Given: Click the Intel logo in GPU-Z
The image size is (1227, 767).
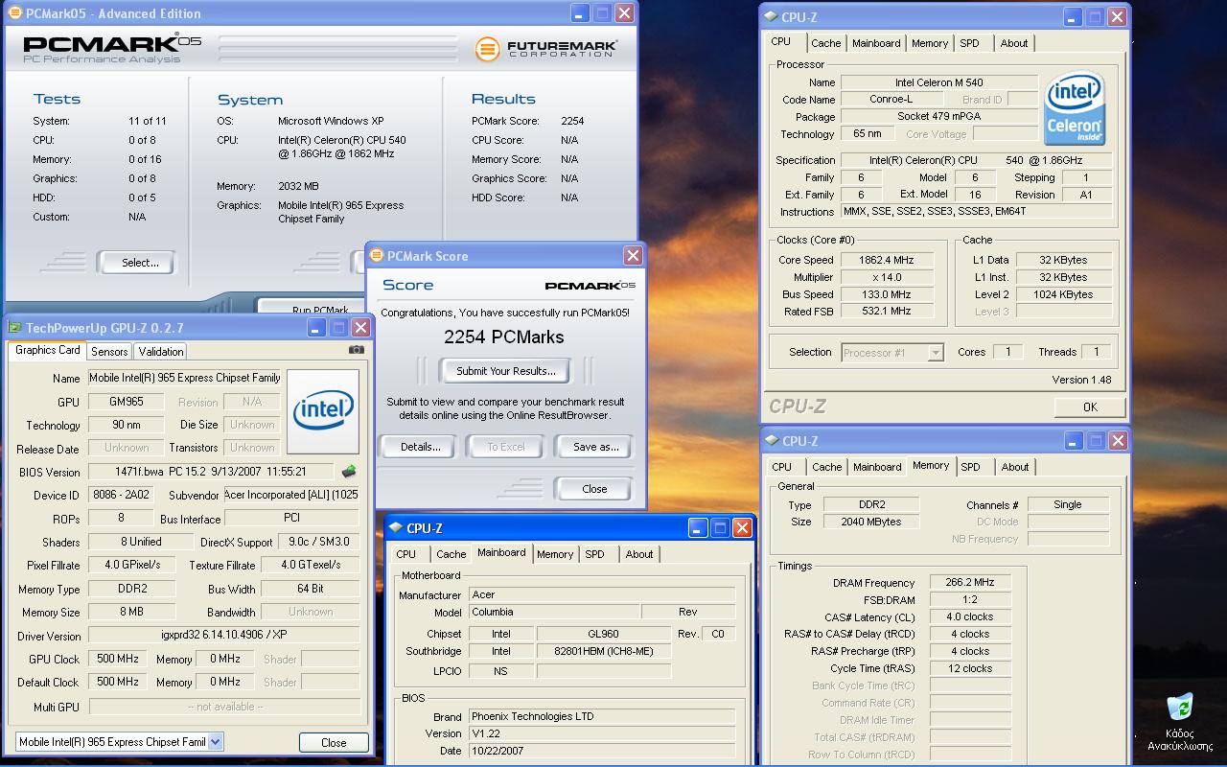Looking at the screenshot, I should 323,411.
